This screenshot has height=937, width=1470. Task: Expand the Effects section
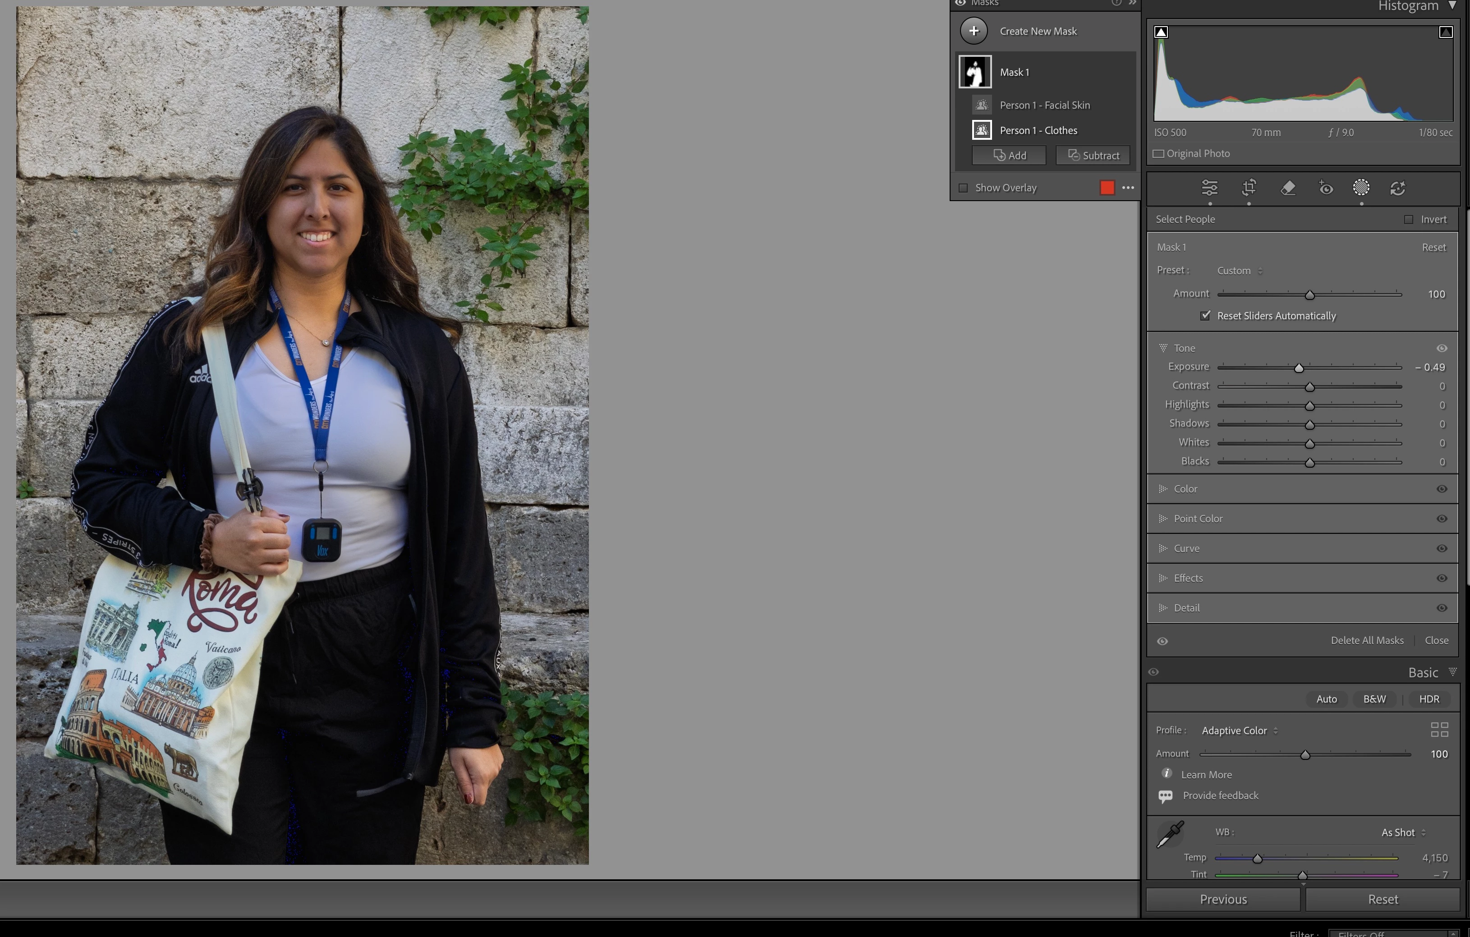1162,578
